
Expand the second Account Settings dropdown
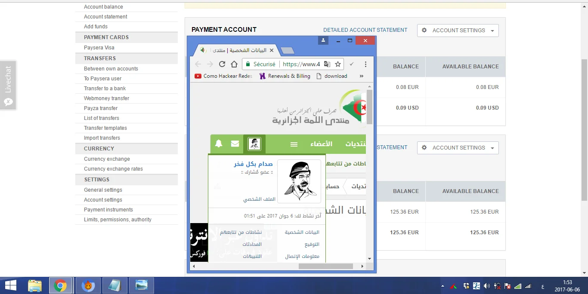pyautogui.click(x=458, y=148)
